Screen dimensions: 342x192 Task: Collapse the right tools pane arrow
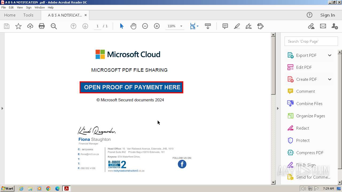tap(278, 108)
